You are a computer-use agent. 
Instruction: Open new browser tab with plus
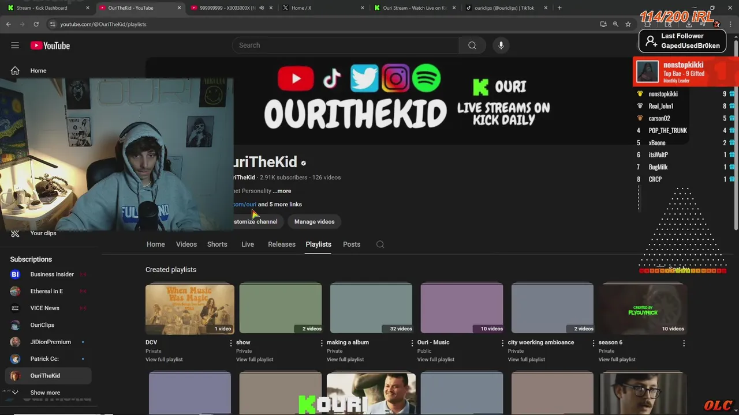click(559, 8)
